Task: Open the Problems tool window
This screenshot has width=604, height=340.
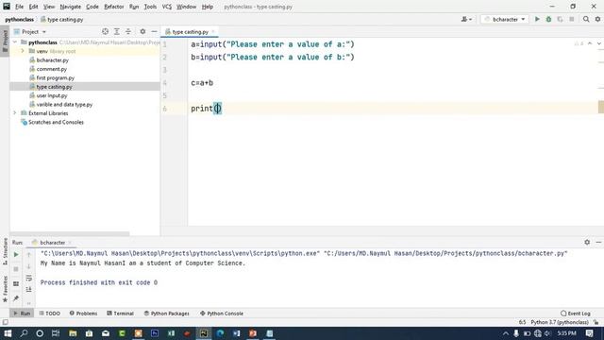Action: coord(83,314)
